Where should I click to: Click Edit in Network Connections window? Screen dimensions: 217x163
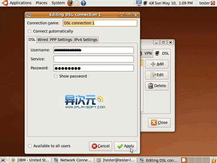point(157,75)
